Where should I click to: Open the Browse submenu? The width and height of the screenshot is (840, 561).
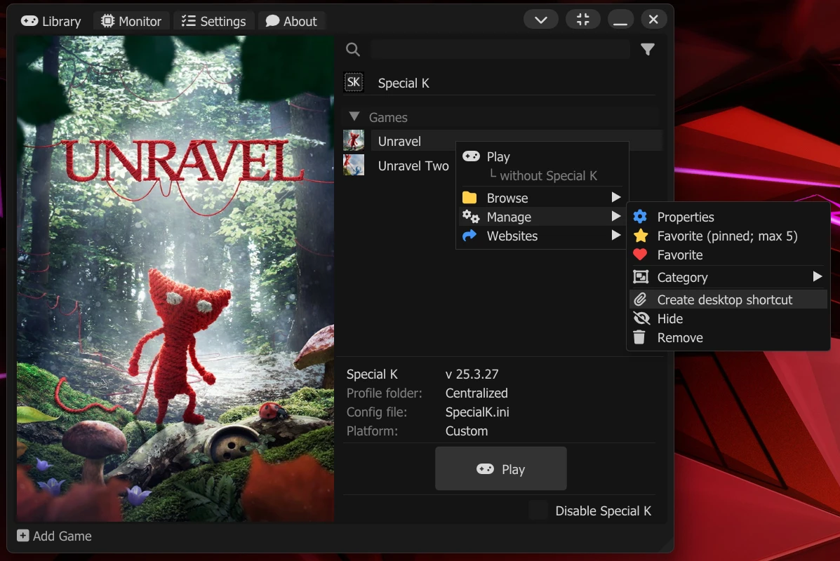click(x=542, y=198)
